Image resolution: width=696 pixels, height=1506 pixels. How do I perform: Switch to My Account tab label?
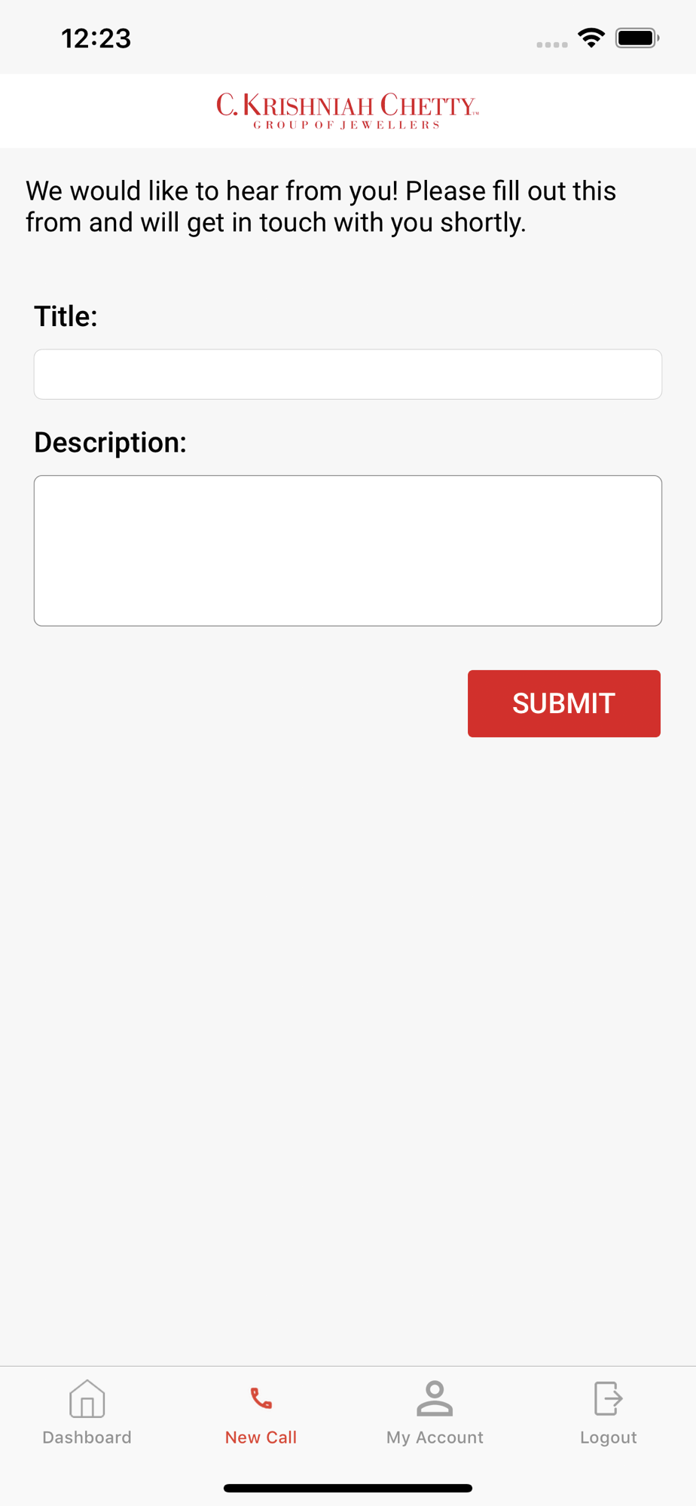(435, 1437)
